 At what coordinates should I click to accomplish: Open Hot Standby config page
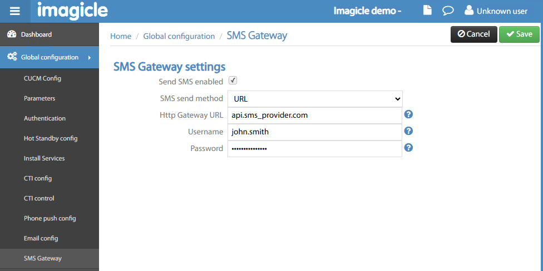point(50,138)
